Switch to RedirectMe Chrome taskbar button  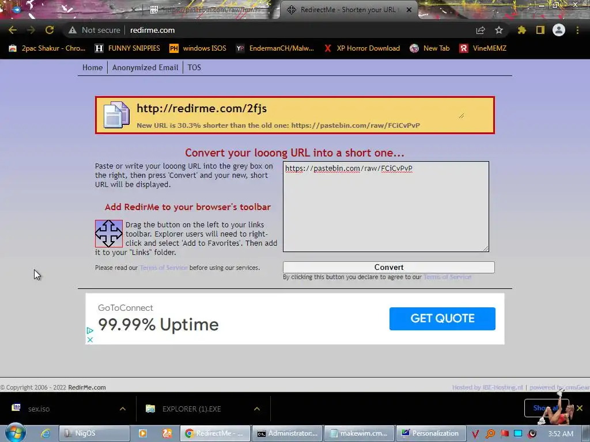(x=215, y=433)
